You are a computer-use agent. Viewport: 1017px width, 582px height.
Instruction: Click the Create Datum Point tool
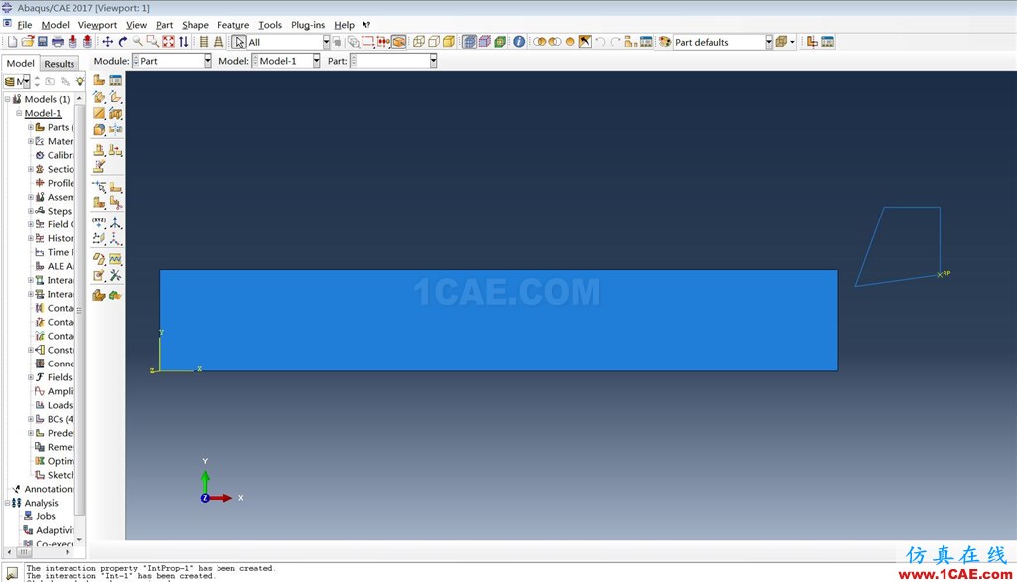pyautogui.click(x=99, y=222)
